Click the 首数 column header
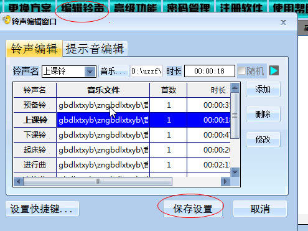This screenshot has height=231, width=308. 169,90
